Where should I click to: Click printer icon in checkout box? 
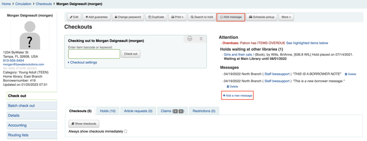pos(190,38)
